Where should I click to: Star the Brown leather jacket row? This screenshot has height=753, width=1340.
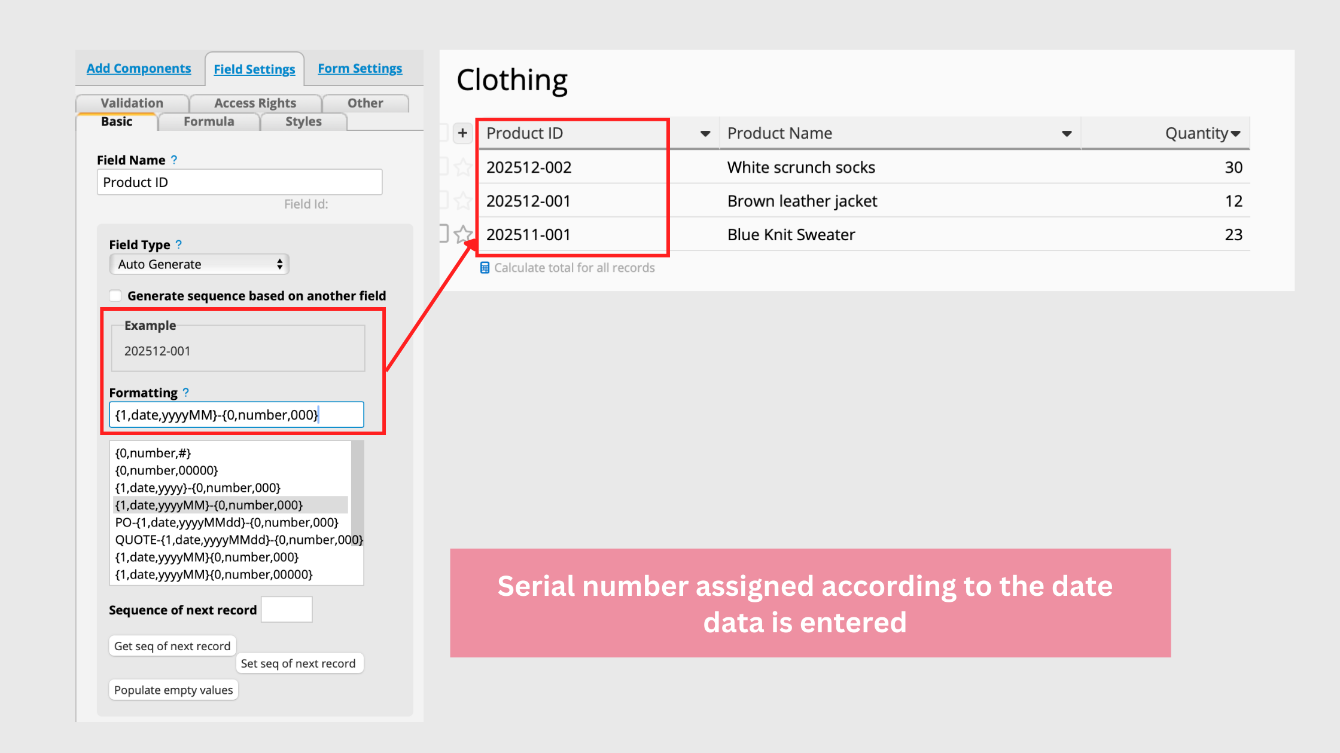pyautogui.click(x=463, y=201)
